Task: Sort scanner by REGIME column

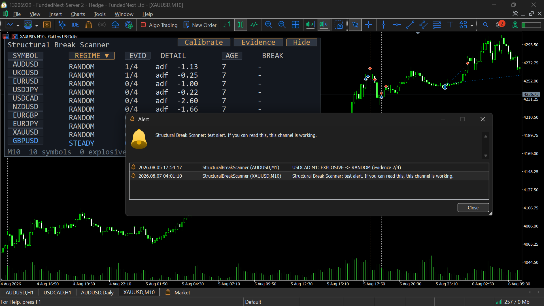Action: [x=92, y=56]
